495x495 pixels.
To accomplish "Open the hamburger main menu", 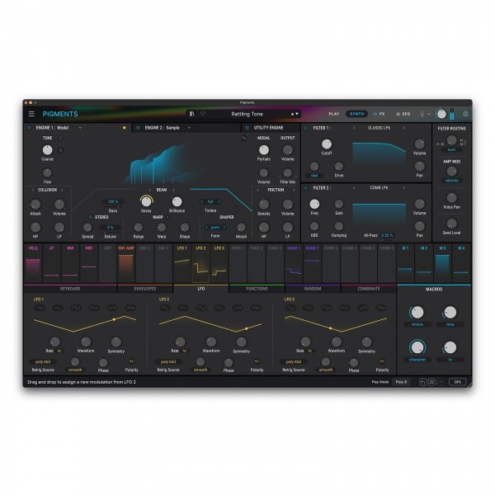I will (x=31, y=114).
